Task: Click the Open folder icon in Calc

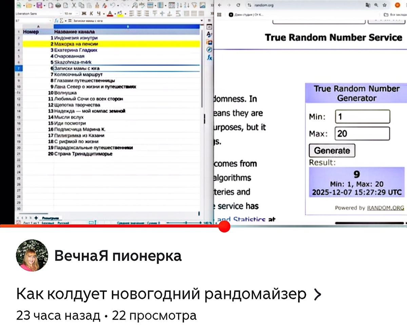Action: point(29,5)
